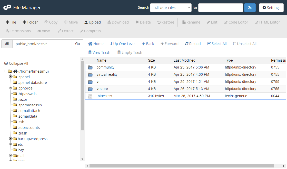Screen dimensions: 287x169
Task: Open the All Your Files search dropdown
Action: (x=171, y=8)
